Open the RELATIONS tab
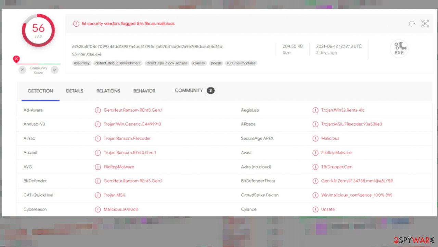 coord(108,91)
